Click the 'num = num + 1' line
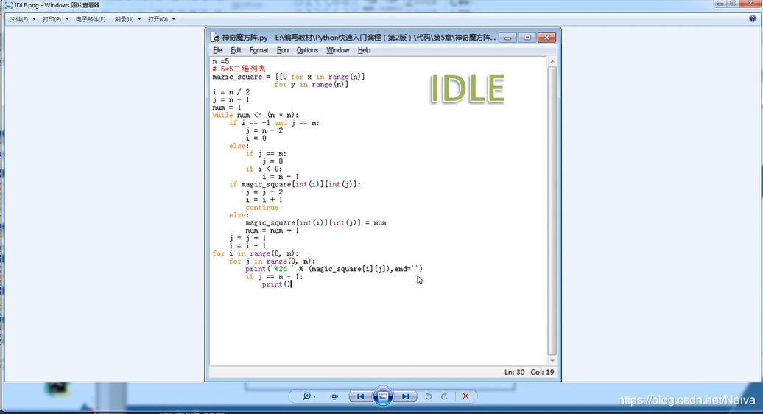The width and height of the screenshot is (763, 414). pos(272,231)
